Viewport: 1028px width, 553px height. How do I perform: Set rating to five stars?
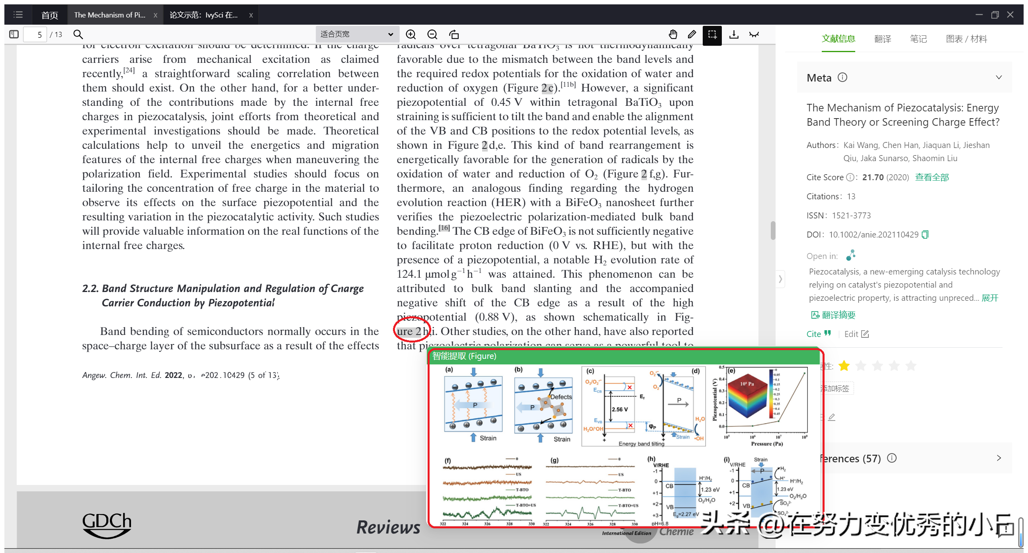coord(911,366)
